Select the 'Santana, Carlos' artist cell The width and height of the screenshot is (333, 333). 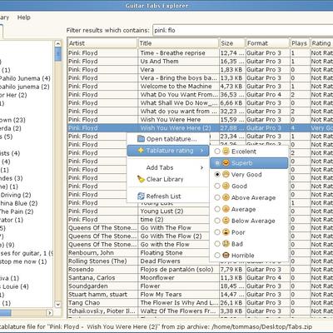coord(102,278)
